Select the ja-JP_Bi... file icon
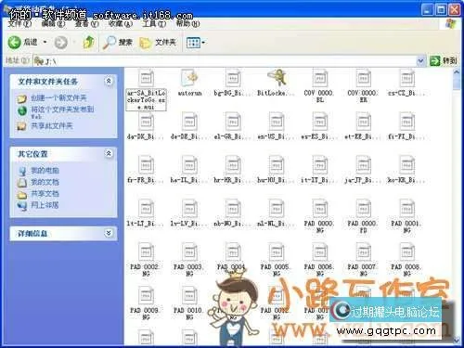The width and height of the screenshot is (464, 348). 364,165
